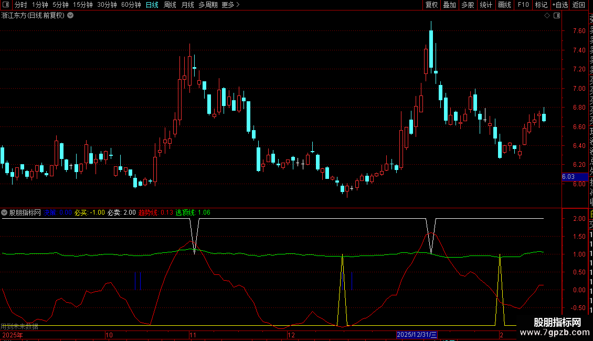The height and width of the screenshot is (341, 593).
Task: Click the 7.00 price axis label
Action: [579, 89]
